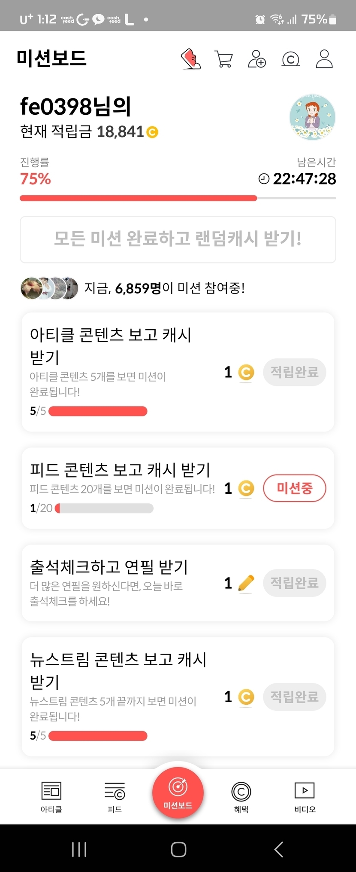Open the shopping cart
The width and height of the screenshot is (356, 872).
[x=223, y=59]
